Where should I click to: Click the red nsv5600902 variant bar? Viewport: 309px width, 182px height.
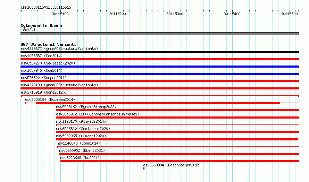click(179, 154)
